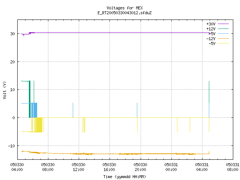Select the filename 'E_RT20050330043012.sfduZ' subtitle
Screen dimensions: 240x180
click(x=124, y=13)
